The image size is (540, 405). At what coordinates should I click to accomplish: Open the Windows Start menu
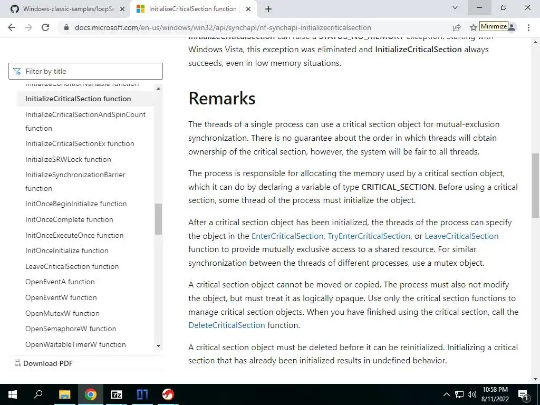click(13, 394)
